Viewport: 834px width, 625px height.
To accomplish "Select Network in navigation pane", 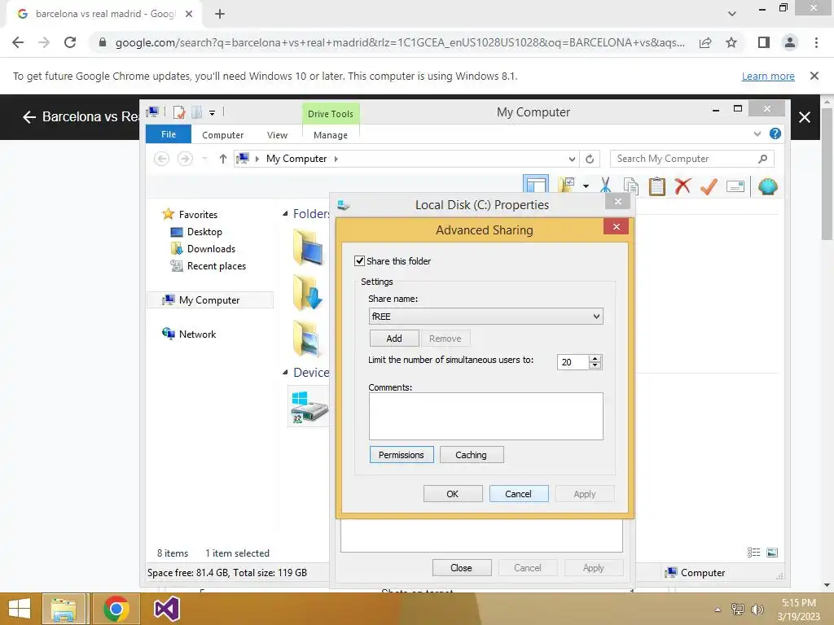I will coord(197,334).
